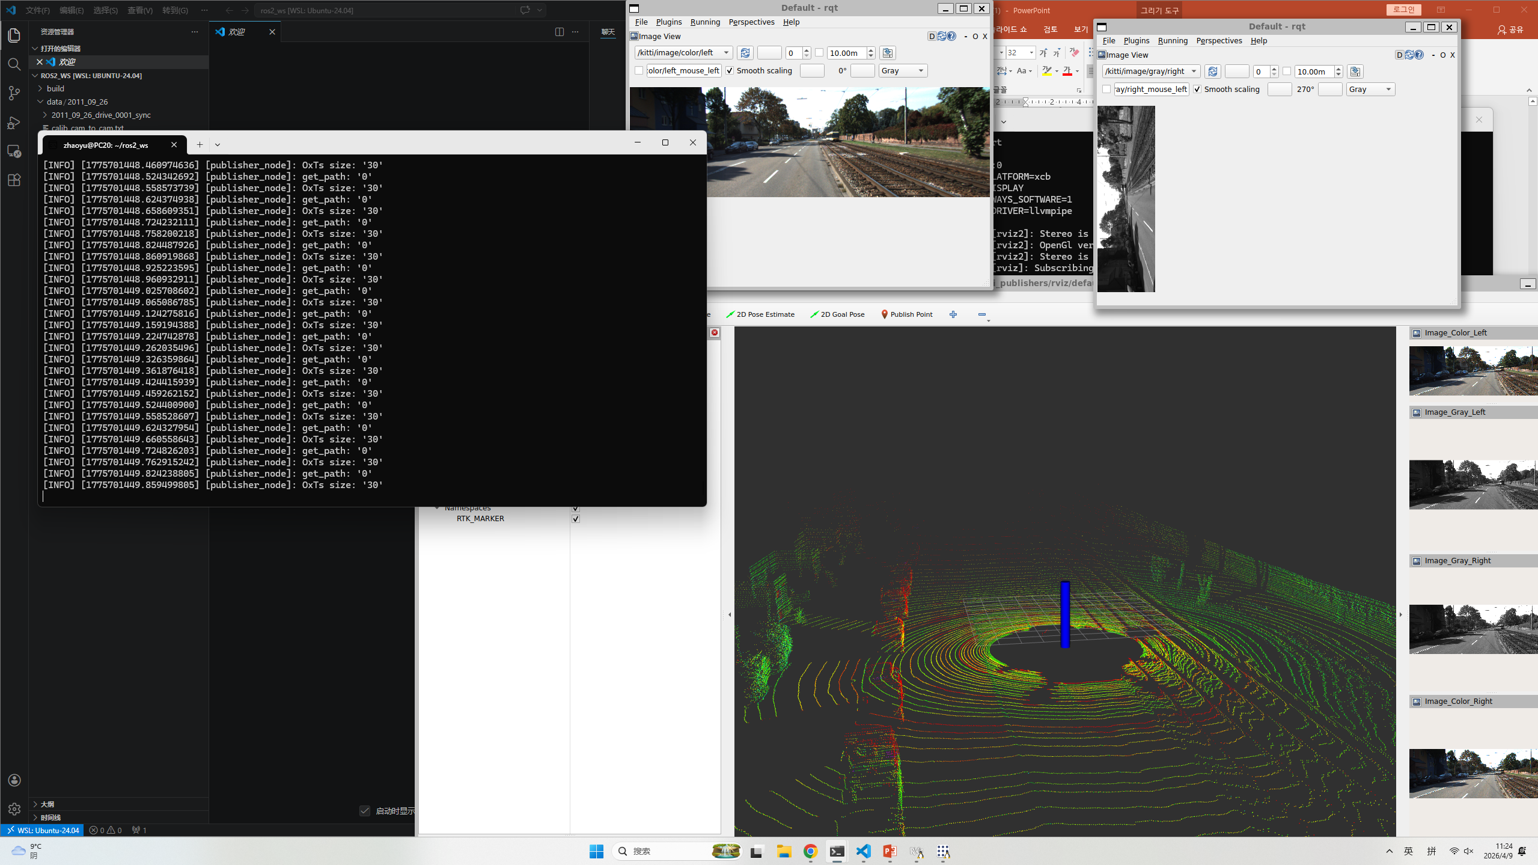Toggle the max range checkbox beside 10.00m in left rqt
Image resolution: width=1538 pixels, height=865 pixels.
[x=819, y=53]
